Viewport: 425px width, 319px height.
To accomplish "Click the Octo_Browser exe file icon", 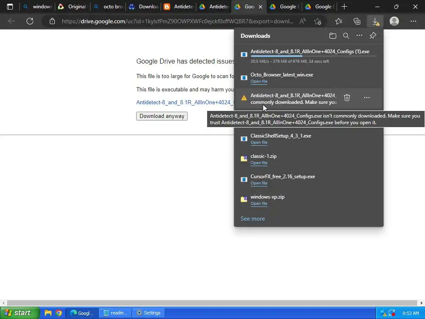I will 244,78.
